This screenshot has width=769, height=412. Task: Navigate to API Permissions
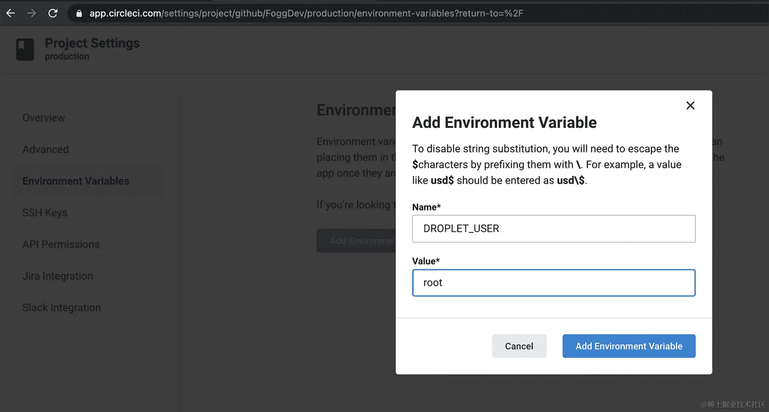(61, 244)
